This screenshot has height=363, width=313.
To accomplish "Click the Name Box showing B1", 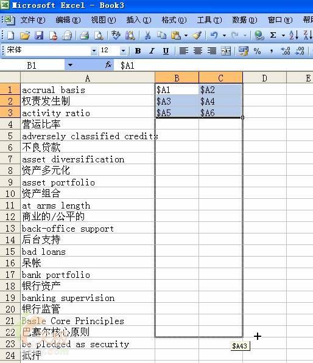I will coord(32,65).
